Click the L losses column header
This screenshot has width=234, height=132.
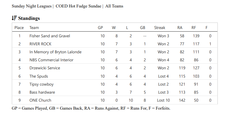(127, 28)
